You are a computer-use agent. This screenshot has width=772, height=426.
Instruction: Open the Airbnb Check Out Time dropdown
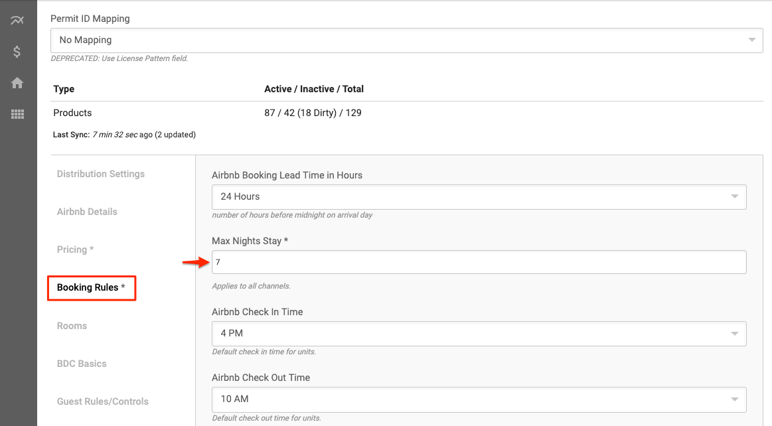[x=479, y=399]
